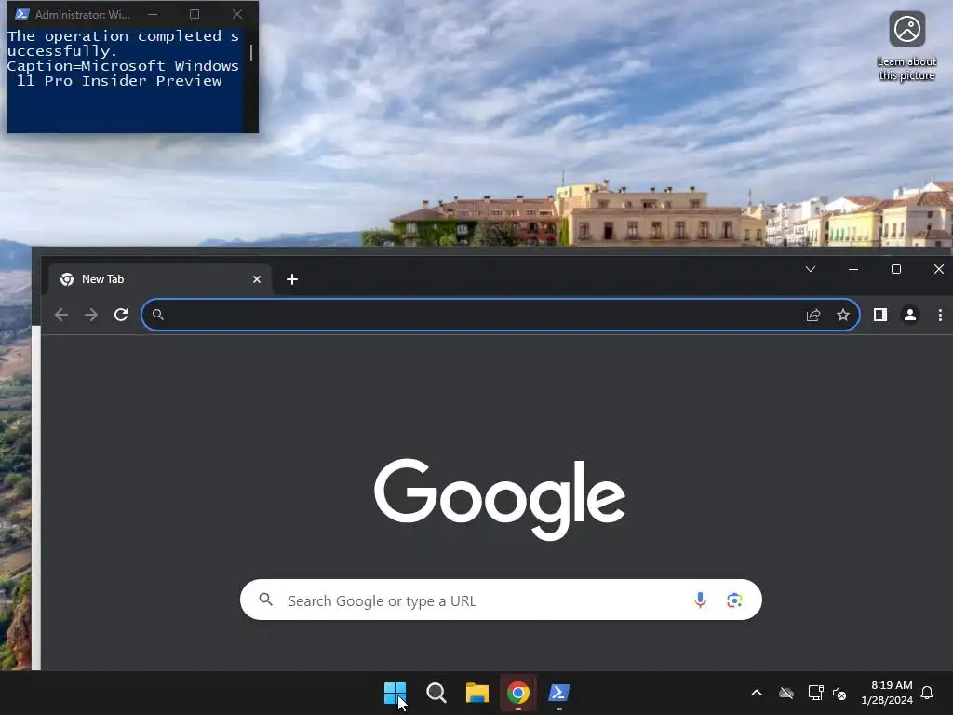This screenshot has height=715, width=953.
Task: Click Chrome's forward navigation arrow
Action: coord(91,315)
